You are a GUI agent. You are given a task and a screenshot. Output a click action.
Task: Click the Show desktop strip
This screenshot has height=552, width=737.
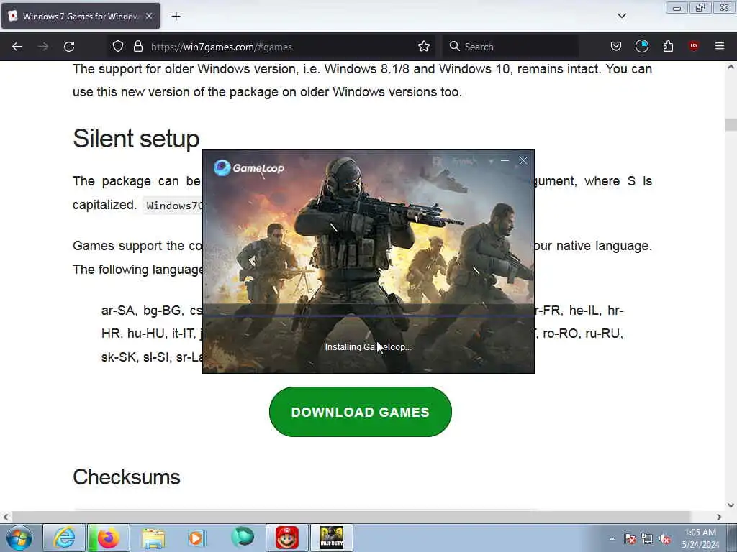click(x=732, y=538)
